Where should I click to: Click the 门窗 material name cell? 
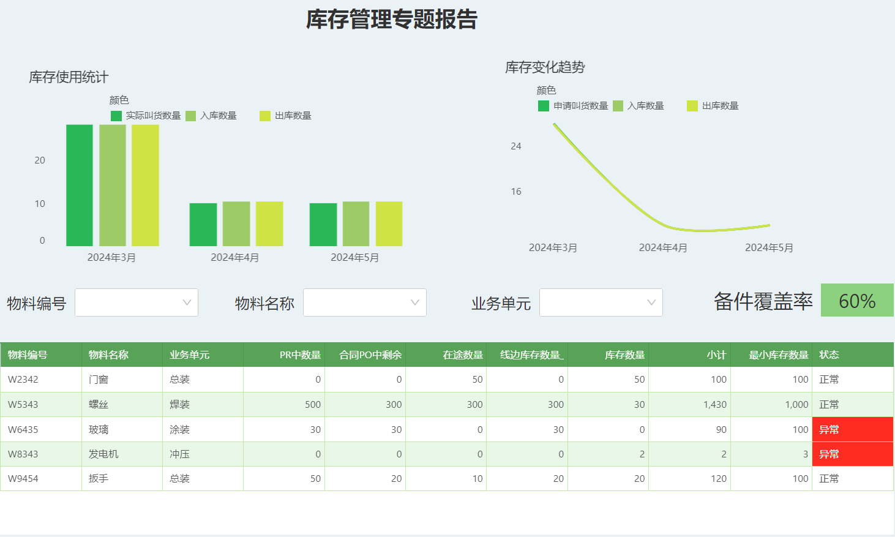tap(122, 380)
